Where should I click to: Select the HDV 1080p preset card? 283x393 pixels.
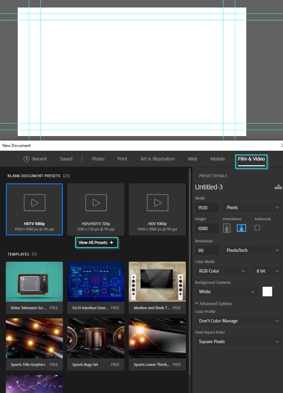point(157,209)
